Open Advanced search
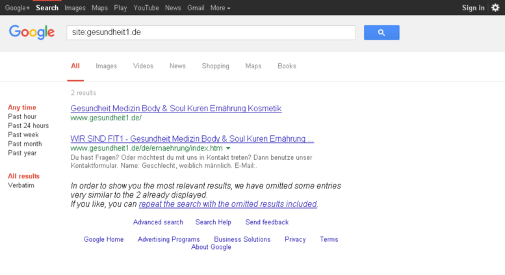 tap(158, 222)
